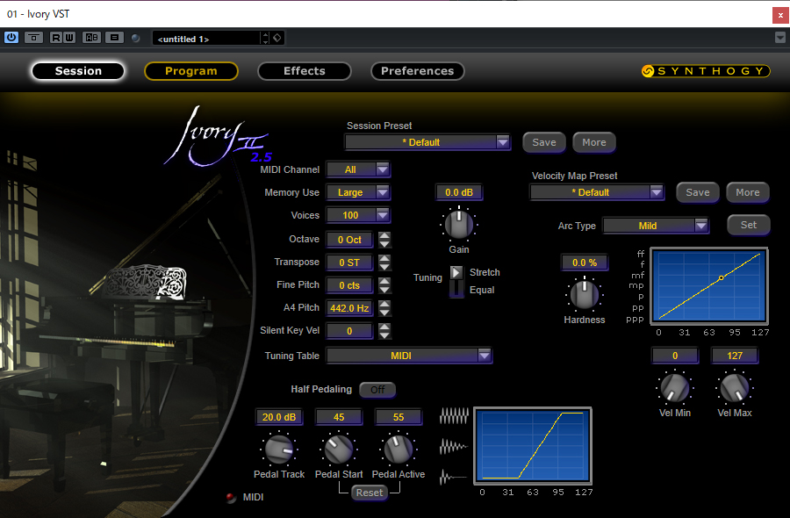Screen dimensions: 790x518
Task: Save the Session Preset
Action: pyautogui.click(x=544, y=142)
